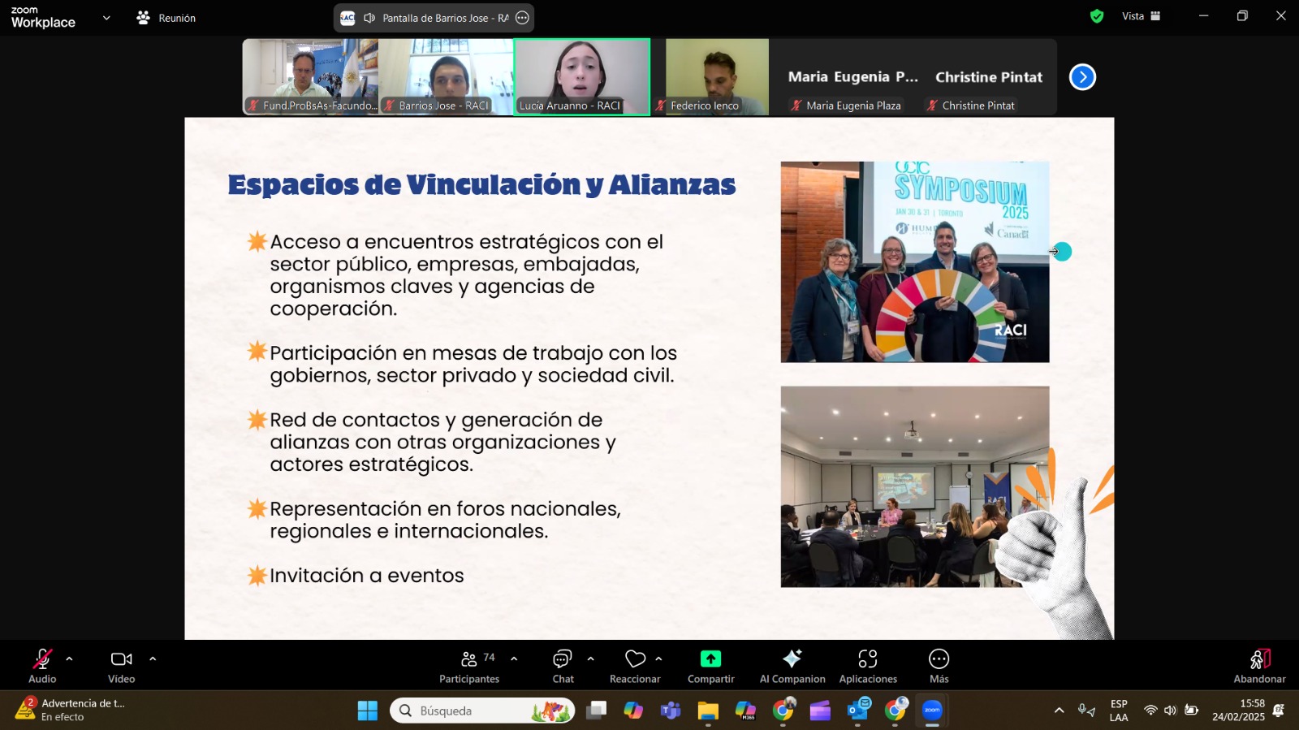The height and width of the screenshot is (730, 1299).
Task: Expand options arrow next to Participantes
Action: click(514, 659)
